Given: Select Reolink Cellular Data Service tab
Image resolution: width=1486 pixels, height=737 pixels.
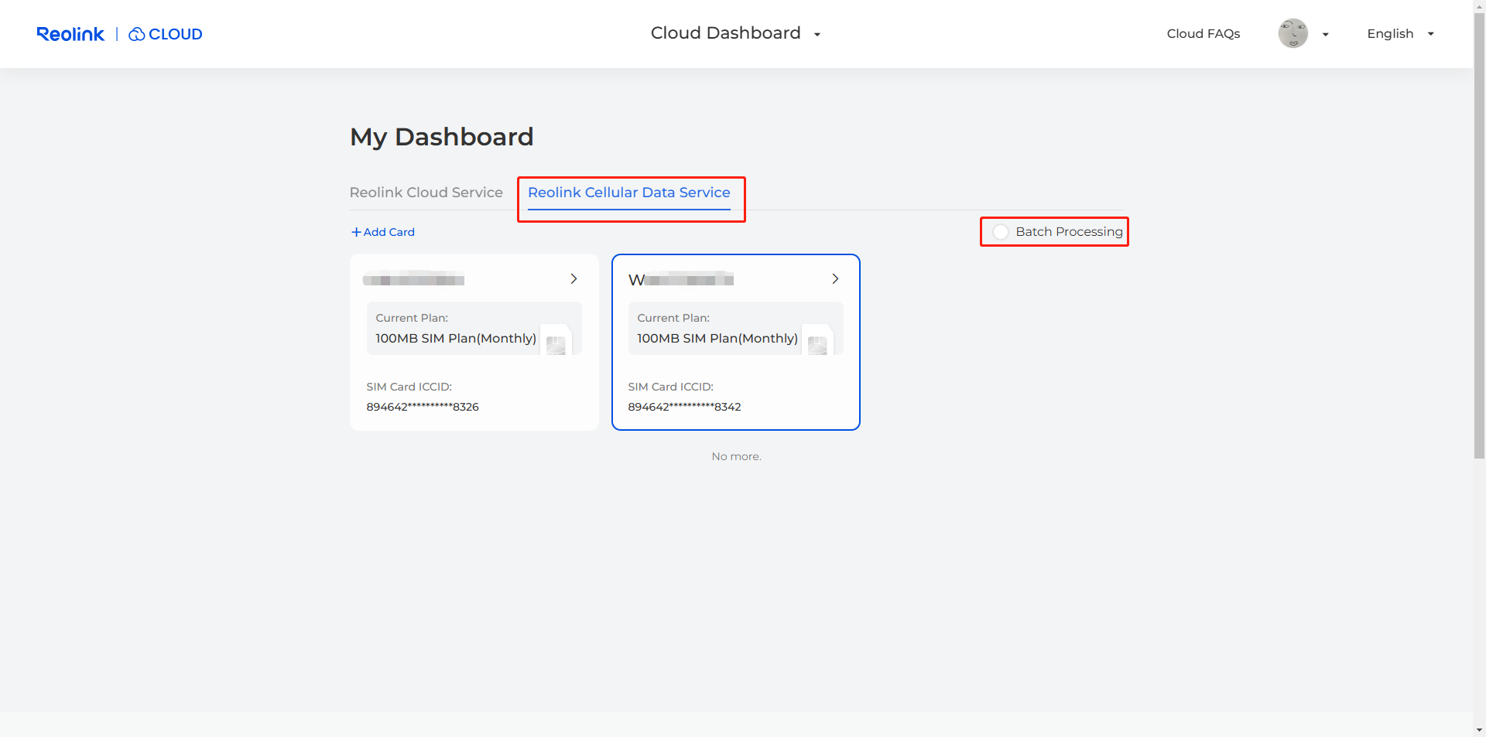Looking at the screenshot, I should click(x=629, y=193).
